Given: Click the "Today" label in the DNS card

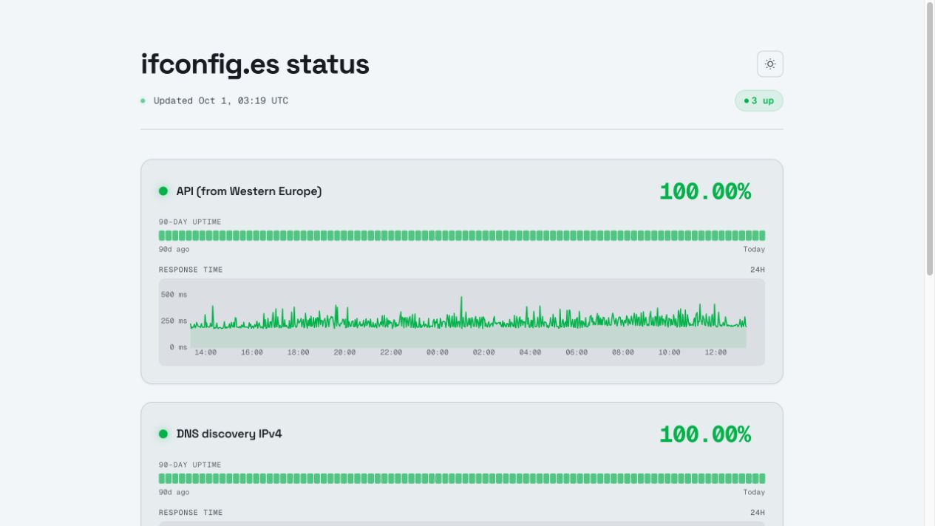Looking at the screenshot, I should [754, 493].
